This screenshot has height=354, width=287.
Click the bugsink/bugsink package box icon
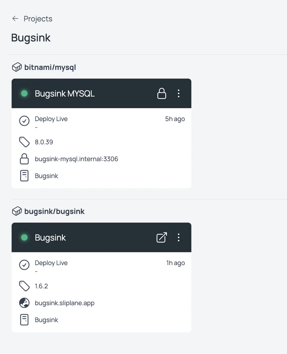(17, 211)
